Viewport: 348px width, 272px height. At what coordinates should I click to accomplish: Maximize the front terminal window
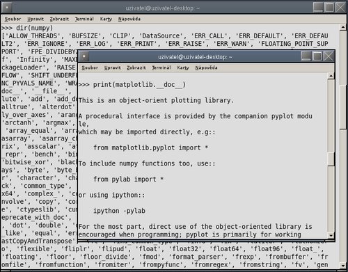tap(317, 56)
